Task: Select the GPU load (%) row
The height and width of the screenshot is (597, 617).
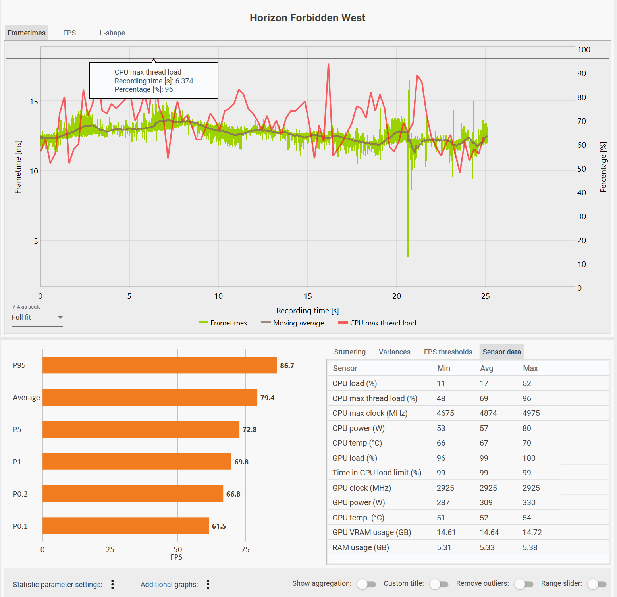Action: 469,458
